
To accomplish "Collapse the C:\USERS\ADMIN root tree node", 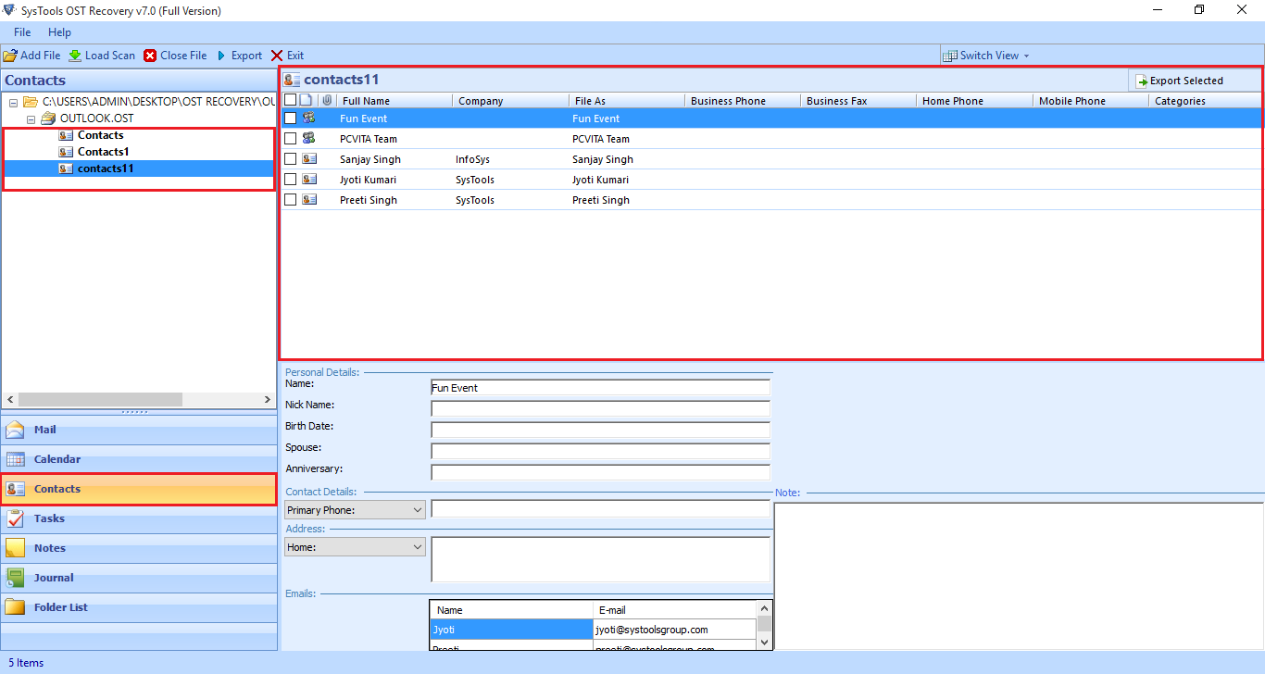I will click(x=13, y=102).
